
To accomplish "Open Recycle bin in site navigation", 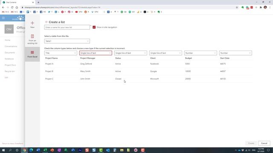I will click(x=10, y=71).
